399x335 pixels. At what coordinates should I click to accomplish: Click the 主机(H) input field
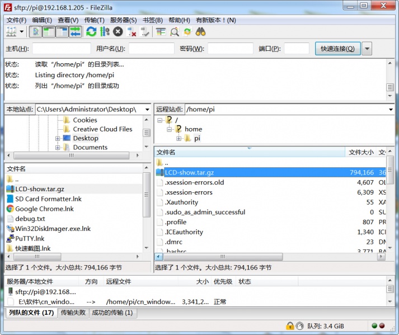click(x=62, y=49)
